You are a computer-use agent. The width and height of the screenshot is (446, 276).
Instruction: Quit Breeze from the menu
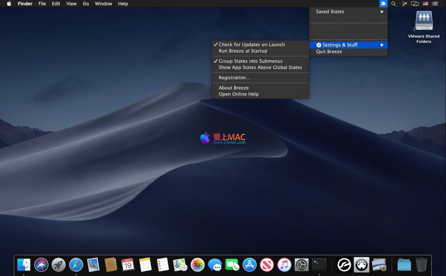(x=329, y=52)
